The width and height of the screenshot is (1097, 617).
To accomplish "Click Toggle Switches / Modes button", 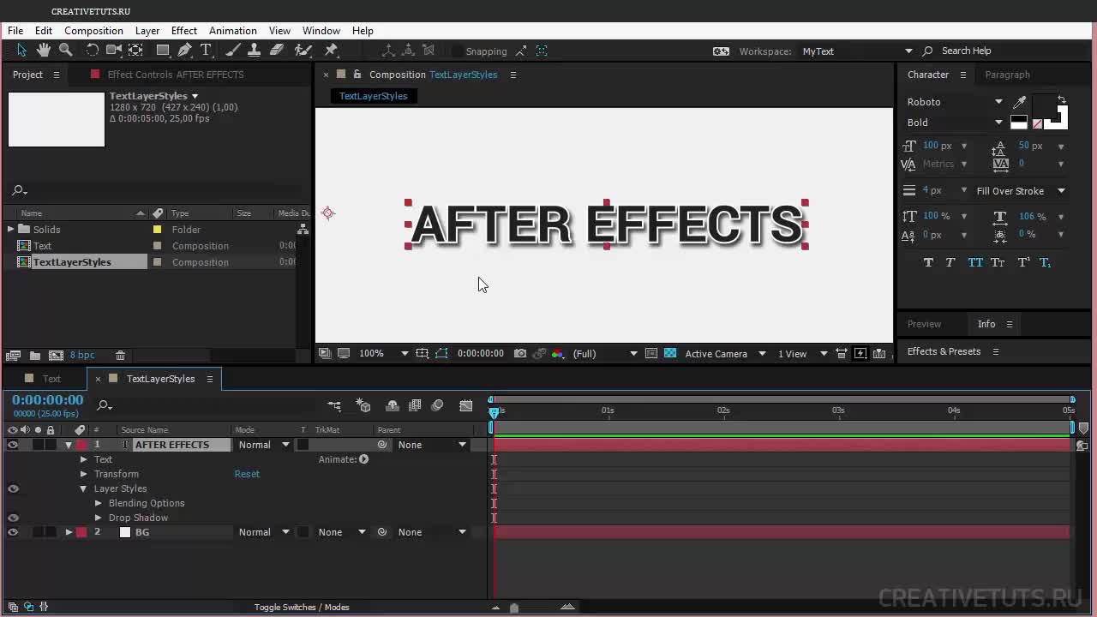I will [x=302, y=607].
